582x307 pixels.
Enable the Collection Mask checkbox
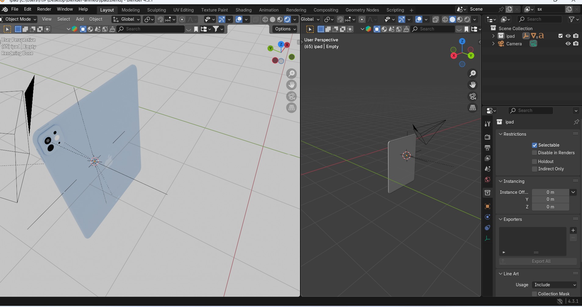(x=534, y=294)
